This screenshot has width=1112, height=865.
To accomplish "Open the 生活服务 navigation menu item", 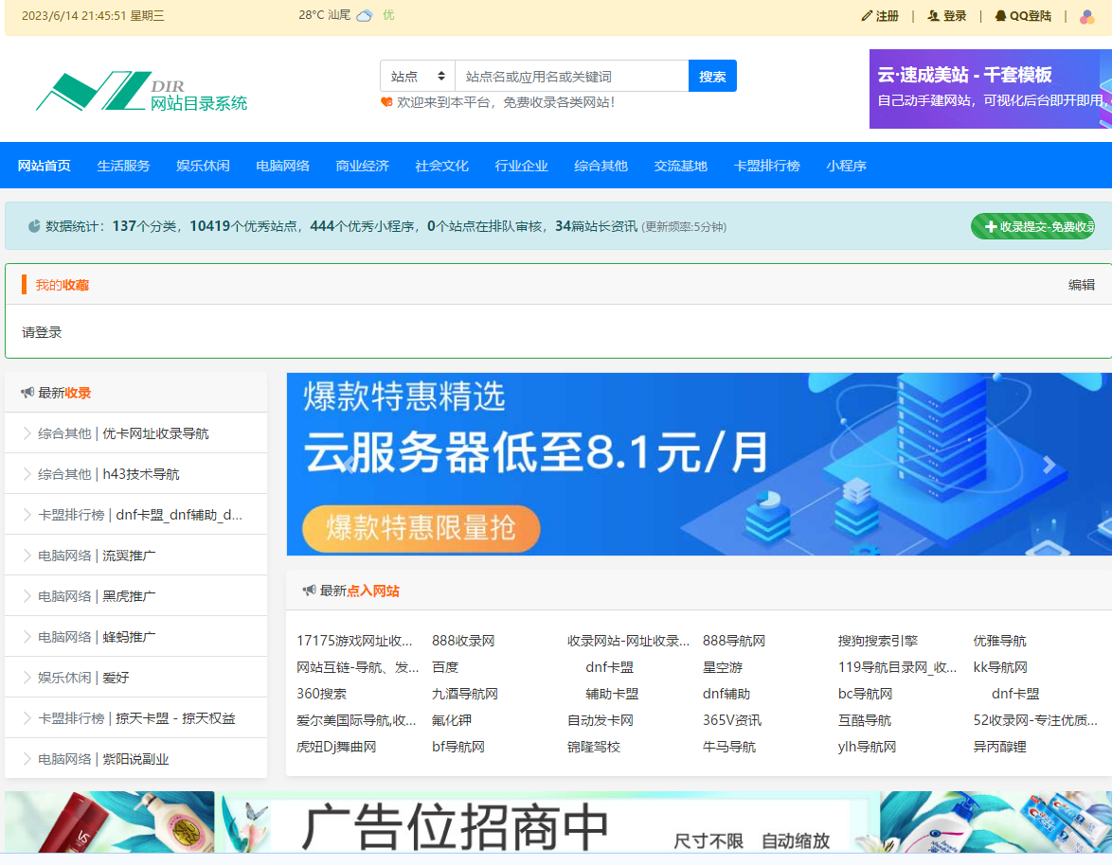I will pyautogui.click(x=123, y=166).
